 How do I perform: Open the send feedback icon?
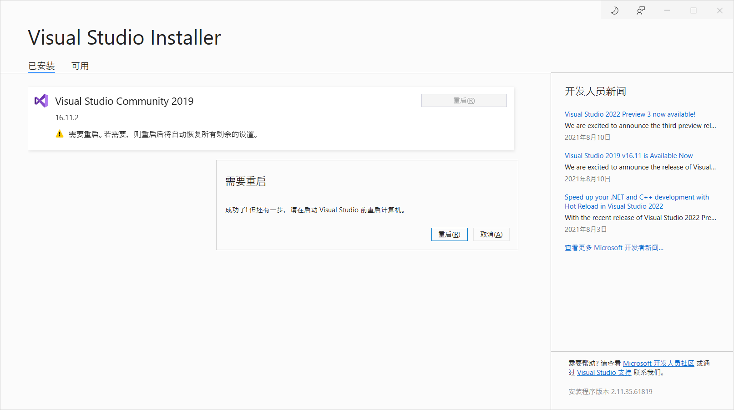point(641,10)
